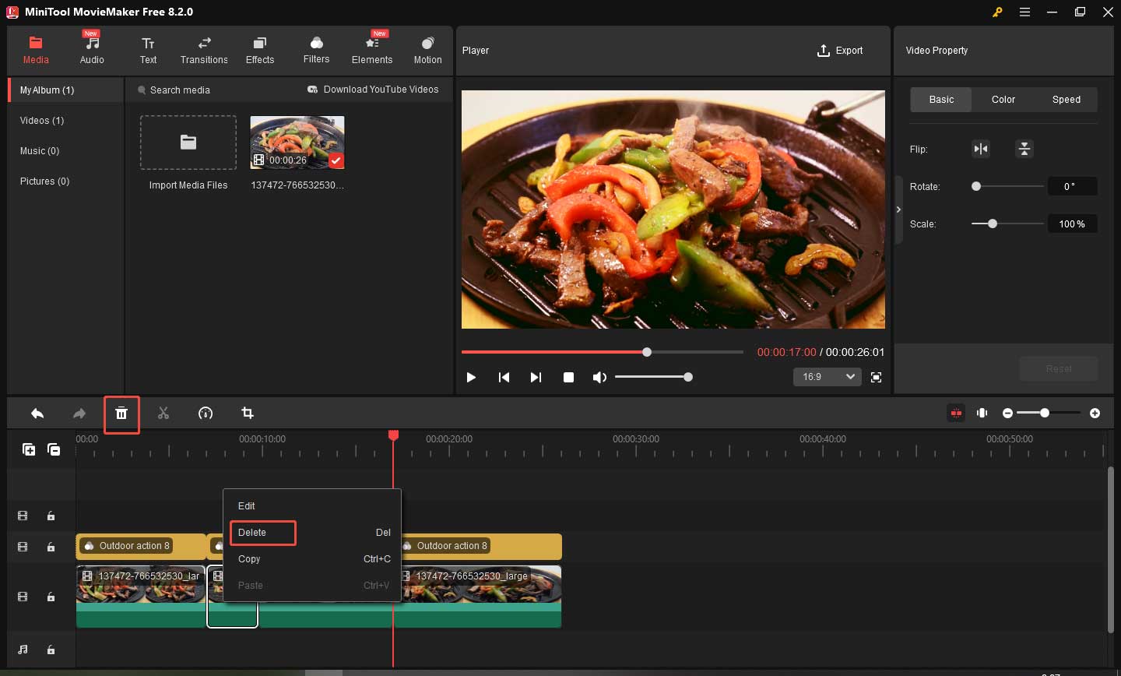Image resolution: width=1121 pixels, height=676 pixels.
Task: Play the video preview
Action: pos(471,377)
